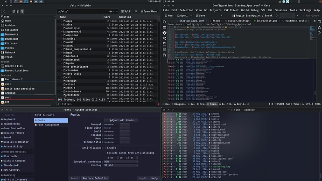Click Restore Defaults in Fonts settings
Viewport: 322px width, 181px height.
coord(95,178)
